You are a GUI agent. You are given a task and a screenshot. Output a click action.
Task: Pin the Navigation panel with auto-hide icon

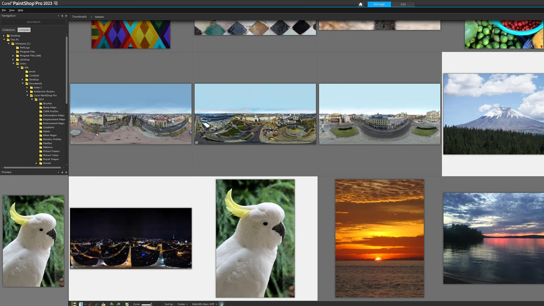click(x=62, y=16)
